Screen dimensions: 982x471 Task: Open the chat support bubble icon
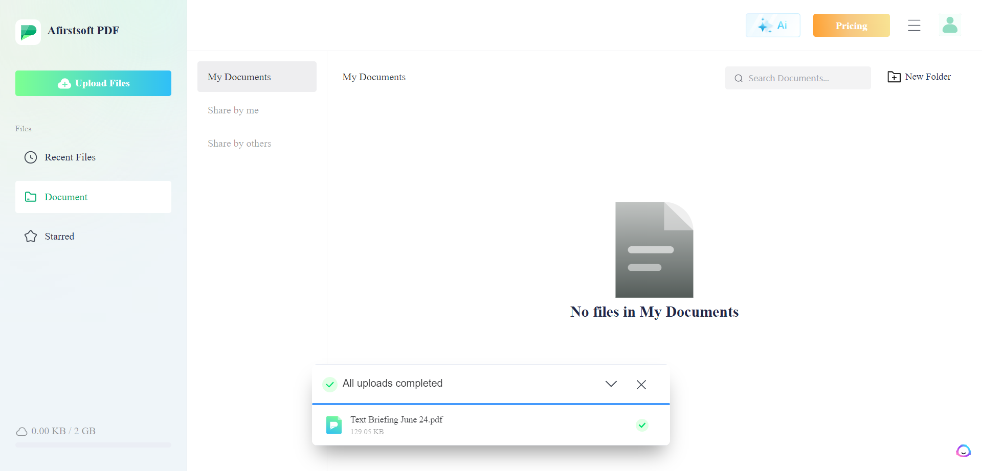pos(963,451)
